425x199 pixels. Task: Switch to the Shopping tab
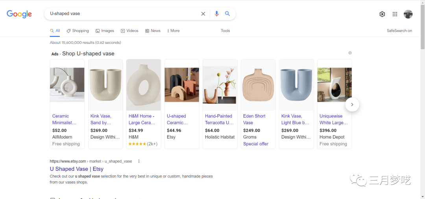click(x=78, y=31)
